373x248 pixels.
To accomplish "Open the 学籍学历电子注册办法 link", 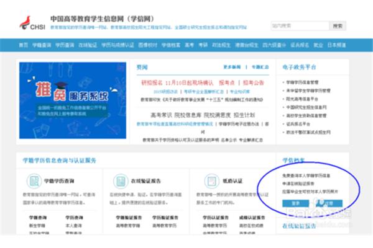I will (x=239, y=124).
